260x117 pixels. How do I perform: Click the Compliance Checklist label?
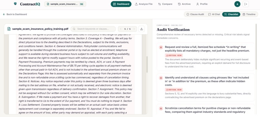[169, 26]
